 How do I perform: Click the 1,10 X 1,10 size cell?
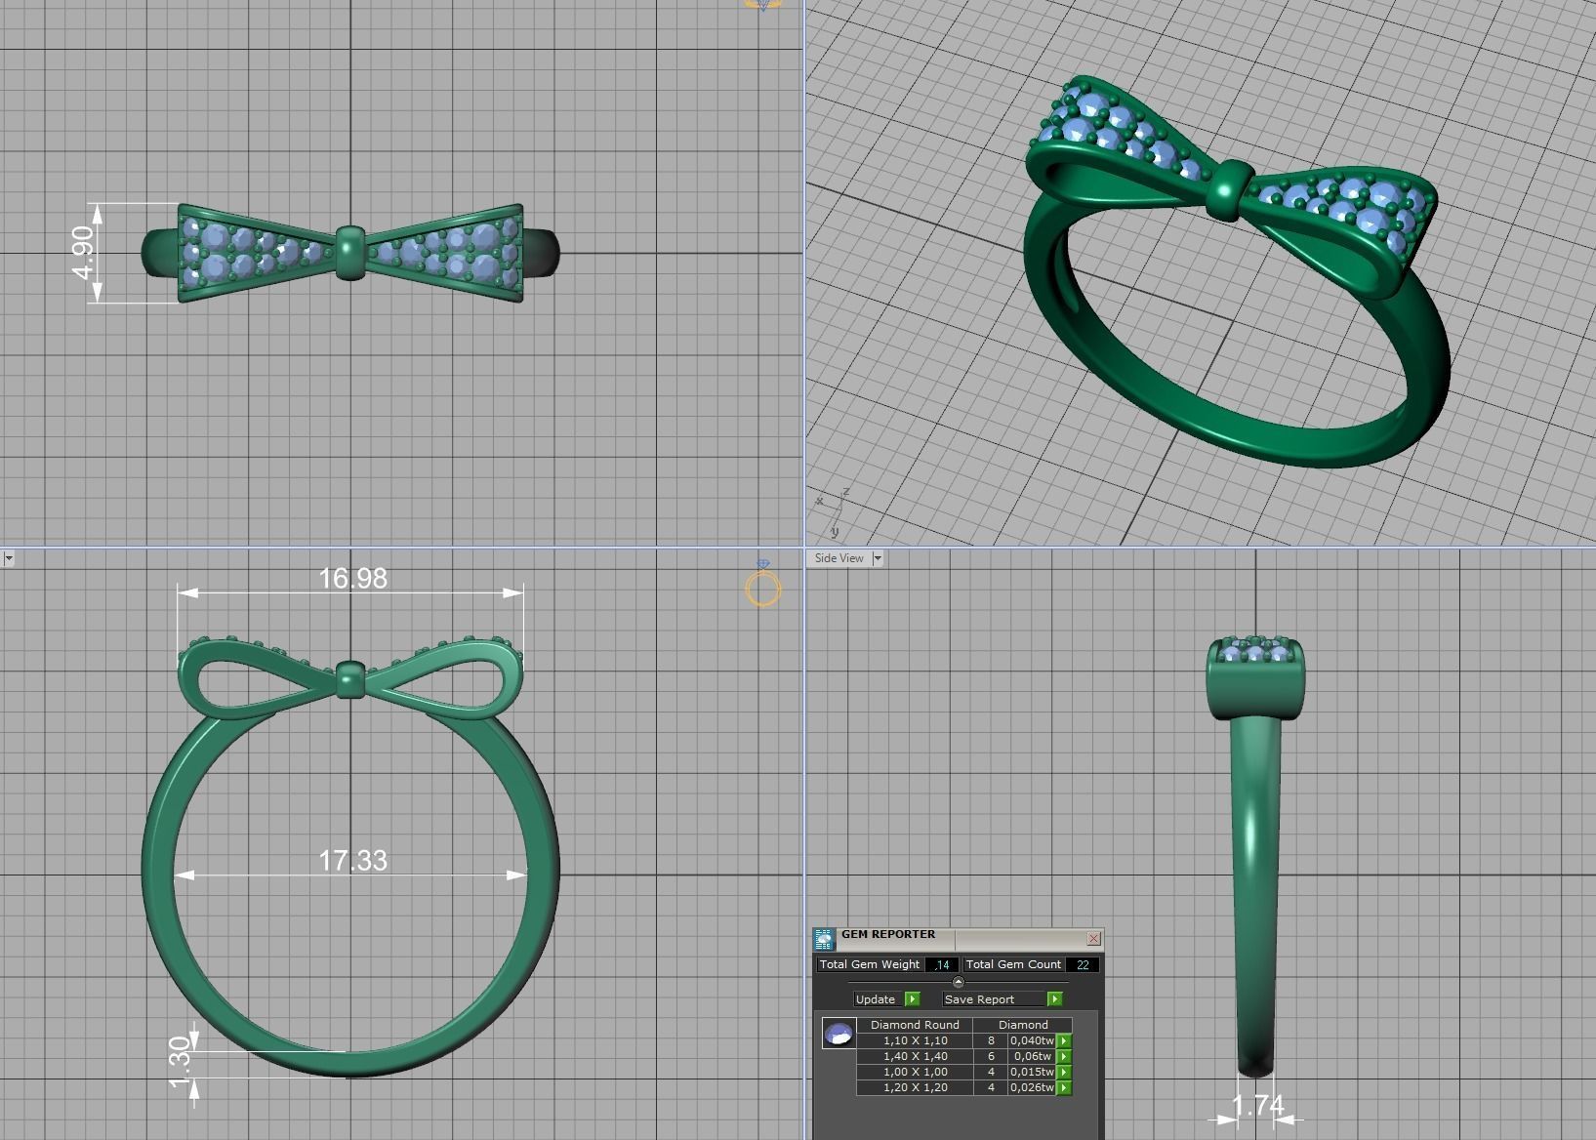coord(915,1040)
